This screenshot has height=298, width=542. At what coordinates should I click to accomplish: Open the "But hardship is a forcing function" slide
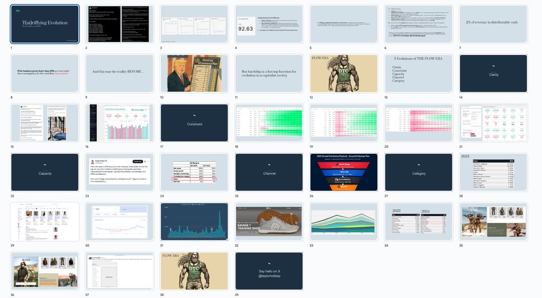(x=269, y=73)
